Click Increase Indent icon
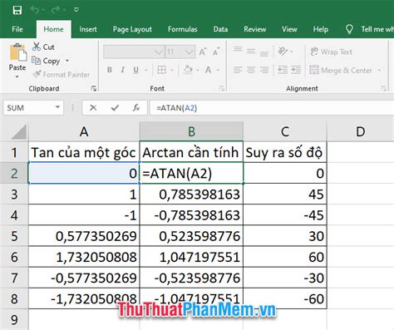Screen dimensions: 394x330 click(296, 70)
